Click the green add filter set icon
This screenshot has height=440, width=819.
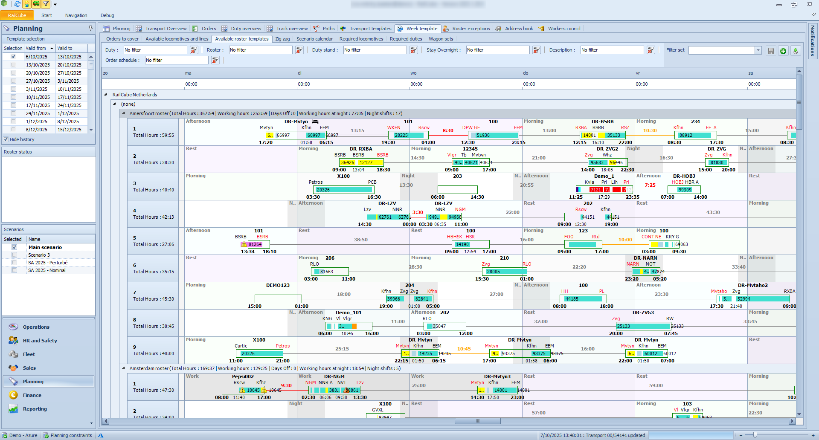coord(783,51)
